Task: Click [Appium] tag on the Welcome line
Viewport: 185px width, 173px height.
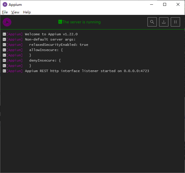Action: [x=15, y=34]
